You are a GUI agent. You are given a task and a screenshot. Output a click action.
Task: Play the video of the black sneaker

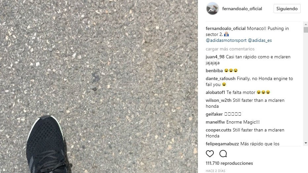coord(99,86)
